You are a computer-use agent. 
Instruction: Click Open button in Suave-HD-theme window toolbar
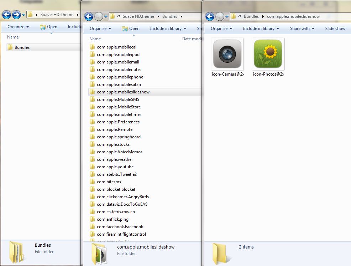(48, 27)
